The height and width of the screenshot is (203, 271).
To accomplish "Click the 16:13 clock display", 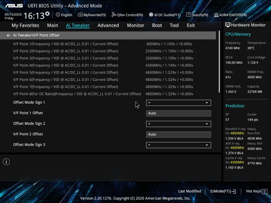I will click(34, 16).
